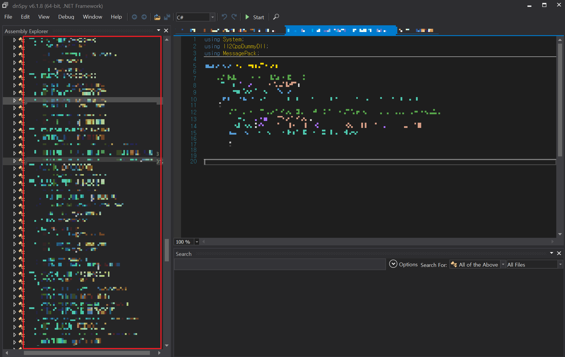The height and width of the screenshot is (357, 565).
Task: Expand the first assembly tree node
Action: (15, 40)
